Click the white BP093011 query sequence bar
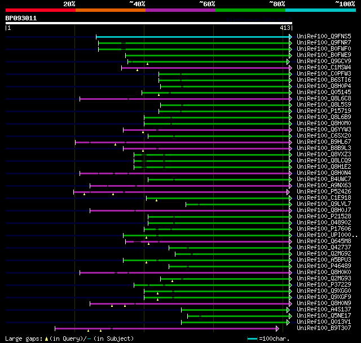This screenshot has width=361, height=343. click(x=149, y=23)
